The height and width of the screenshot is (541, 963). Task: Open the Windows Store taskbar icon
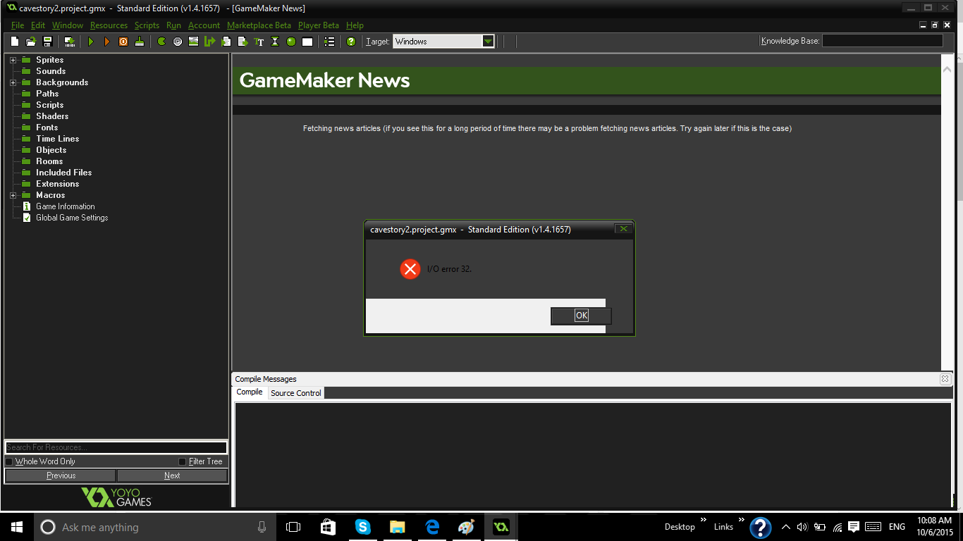pyautogui.click(x=329, y=527)
